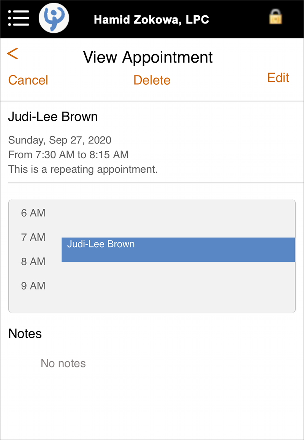304x440 pixels.
Task: Click the Notes section heading
Action: [x=25, y=334]
